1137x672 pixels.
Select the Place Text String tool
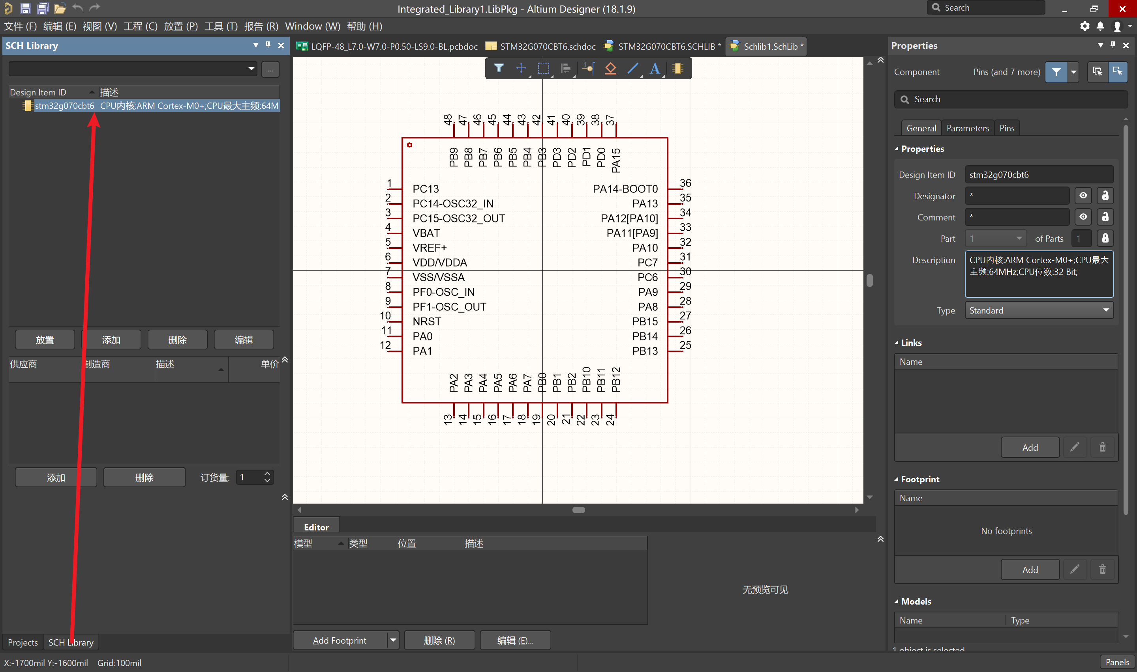[655, 68]
